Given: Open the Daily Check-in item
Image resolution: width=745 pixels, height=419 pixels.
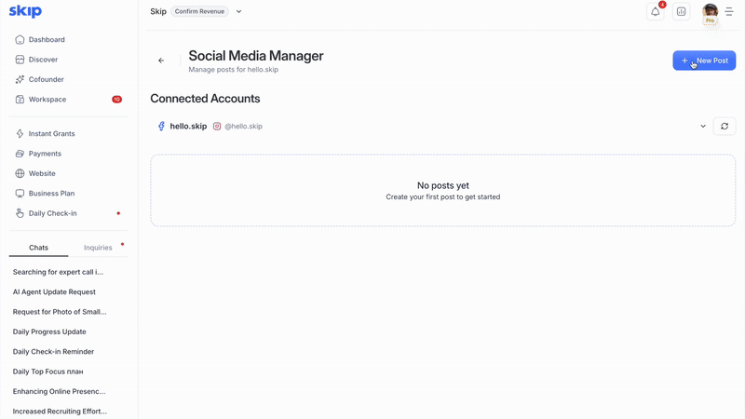Looking at the screenshot, I should pyautogui.click(x=52, y=213).
